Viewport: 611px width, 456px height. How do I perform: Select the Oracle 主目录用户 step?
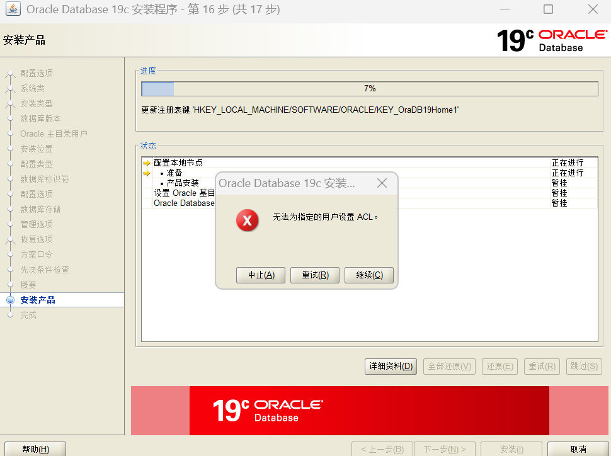[x=54, y=134]
